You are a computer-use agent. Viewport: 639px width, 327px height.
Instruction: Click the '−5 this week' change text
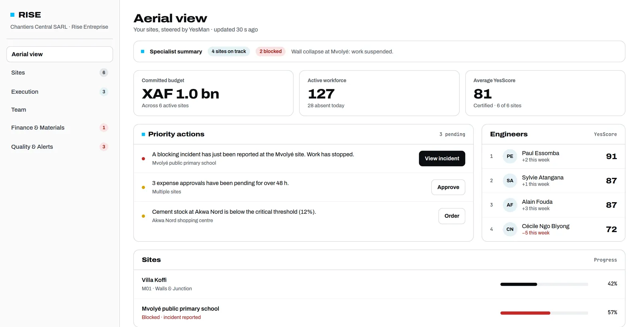(536, 233)
